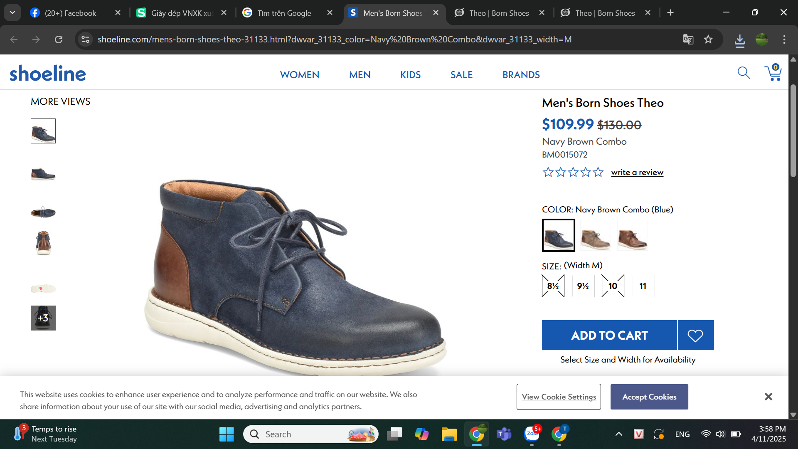Open Task View from taskbar

click(394, 434)
